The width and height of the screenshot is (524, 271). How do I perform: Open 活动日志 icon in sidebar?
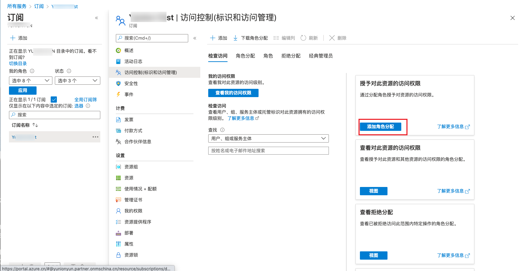tap(119, 61)
